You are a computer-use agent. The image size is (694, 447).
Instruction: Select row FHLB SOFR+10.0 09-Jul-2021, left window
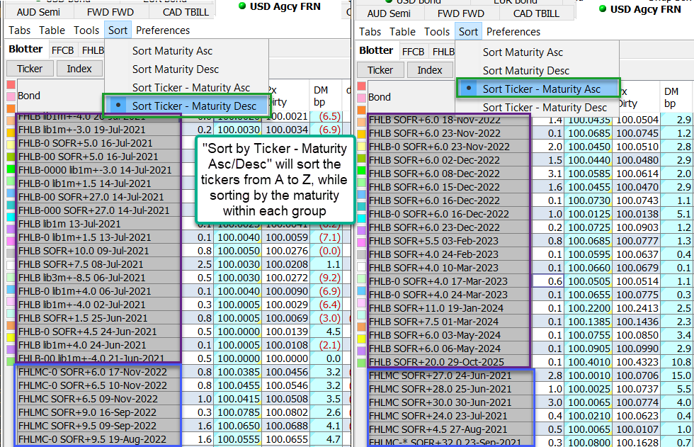(x=98, y=251)
